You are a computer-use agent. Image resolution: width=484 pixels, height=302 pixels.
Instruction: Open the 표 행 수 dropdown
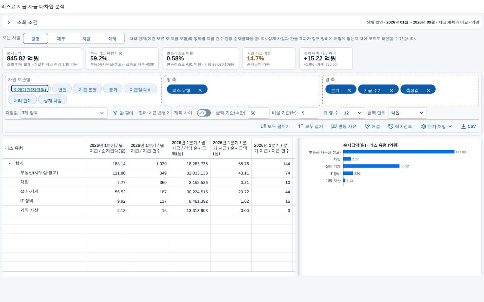click(x=353, y=113)
